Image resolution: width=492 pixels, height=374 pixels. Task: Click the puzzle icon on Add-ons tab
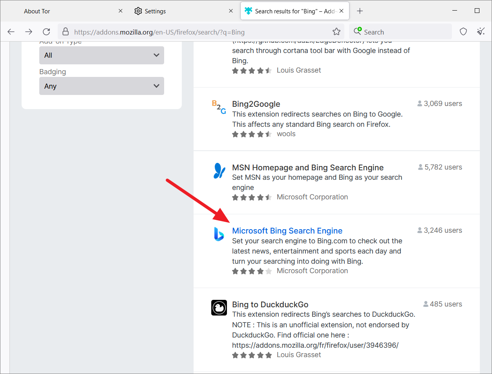point(248,11)
